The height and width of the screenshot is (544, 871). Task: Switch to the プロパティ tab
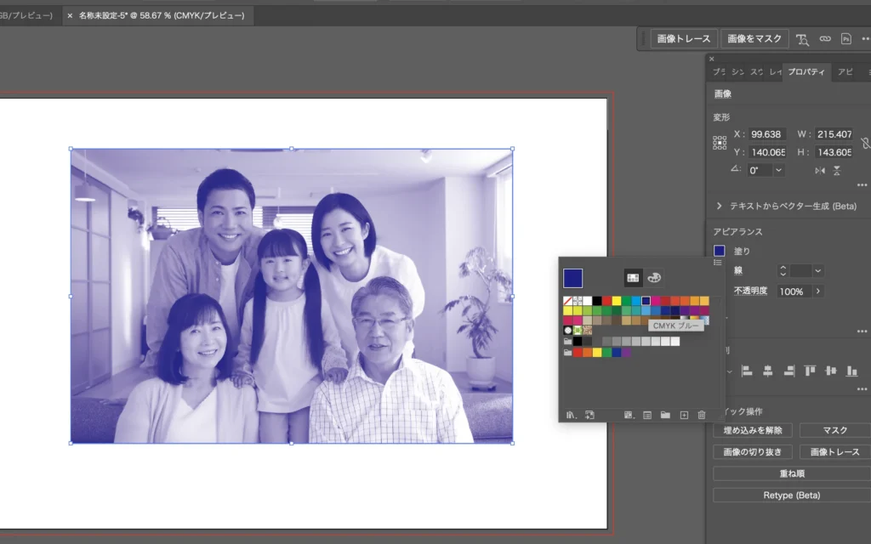coord(805,72)
